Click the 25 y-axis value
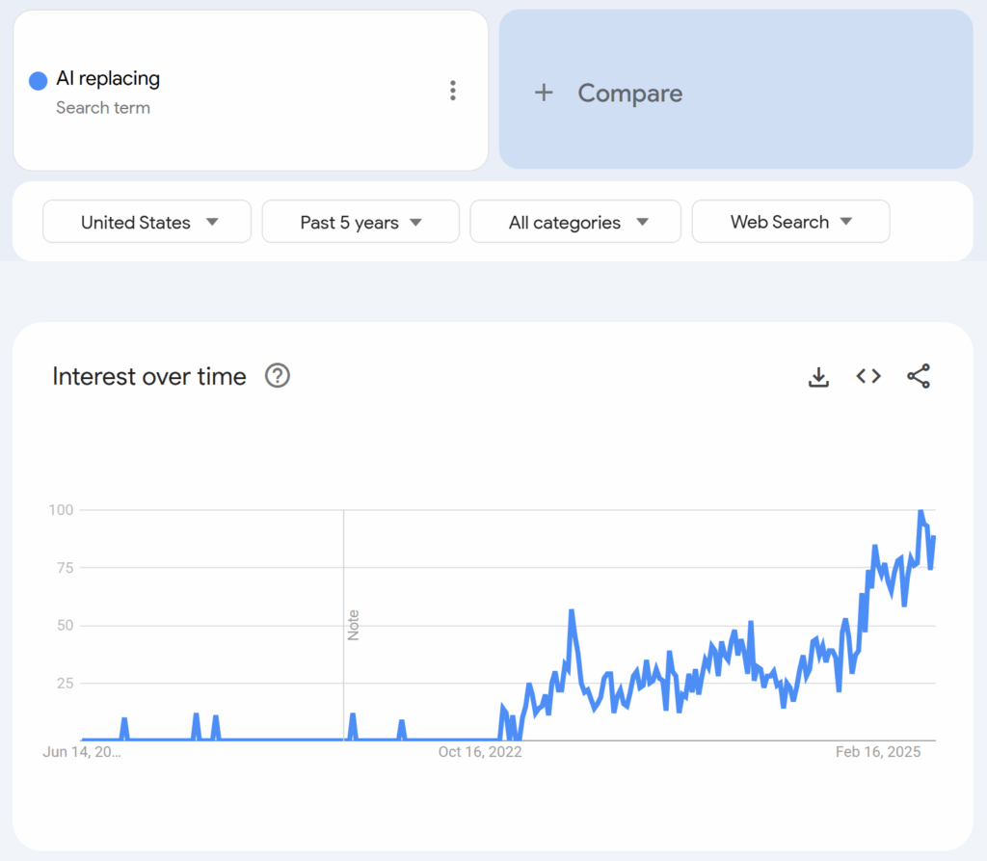The height and width of the screenshot is (861, 987). pos(65,684)
